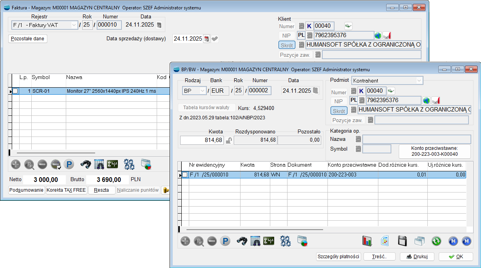Tick the checkbox on the SCR-01 invoice row
The width and height of the screenshot is (481, 268).
[x=15, y=91]
